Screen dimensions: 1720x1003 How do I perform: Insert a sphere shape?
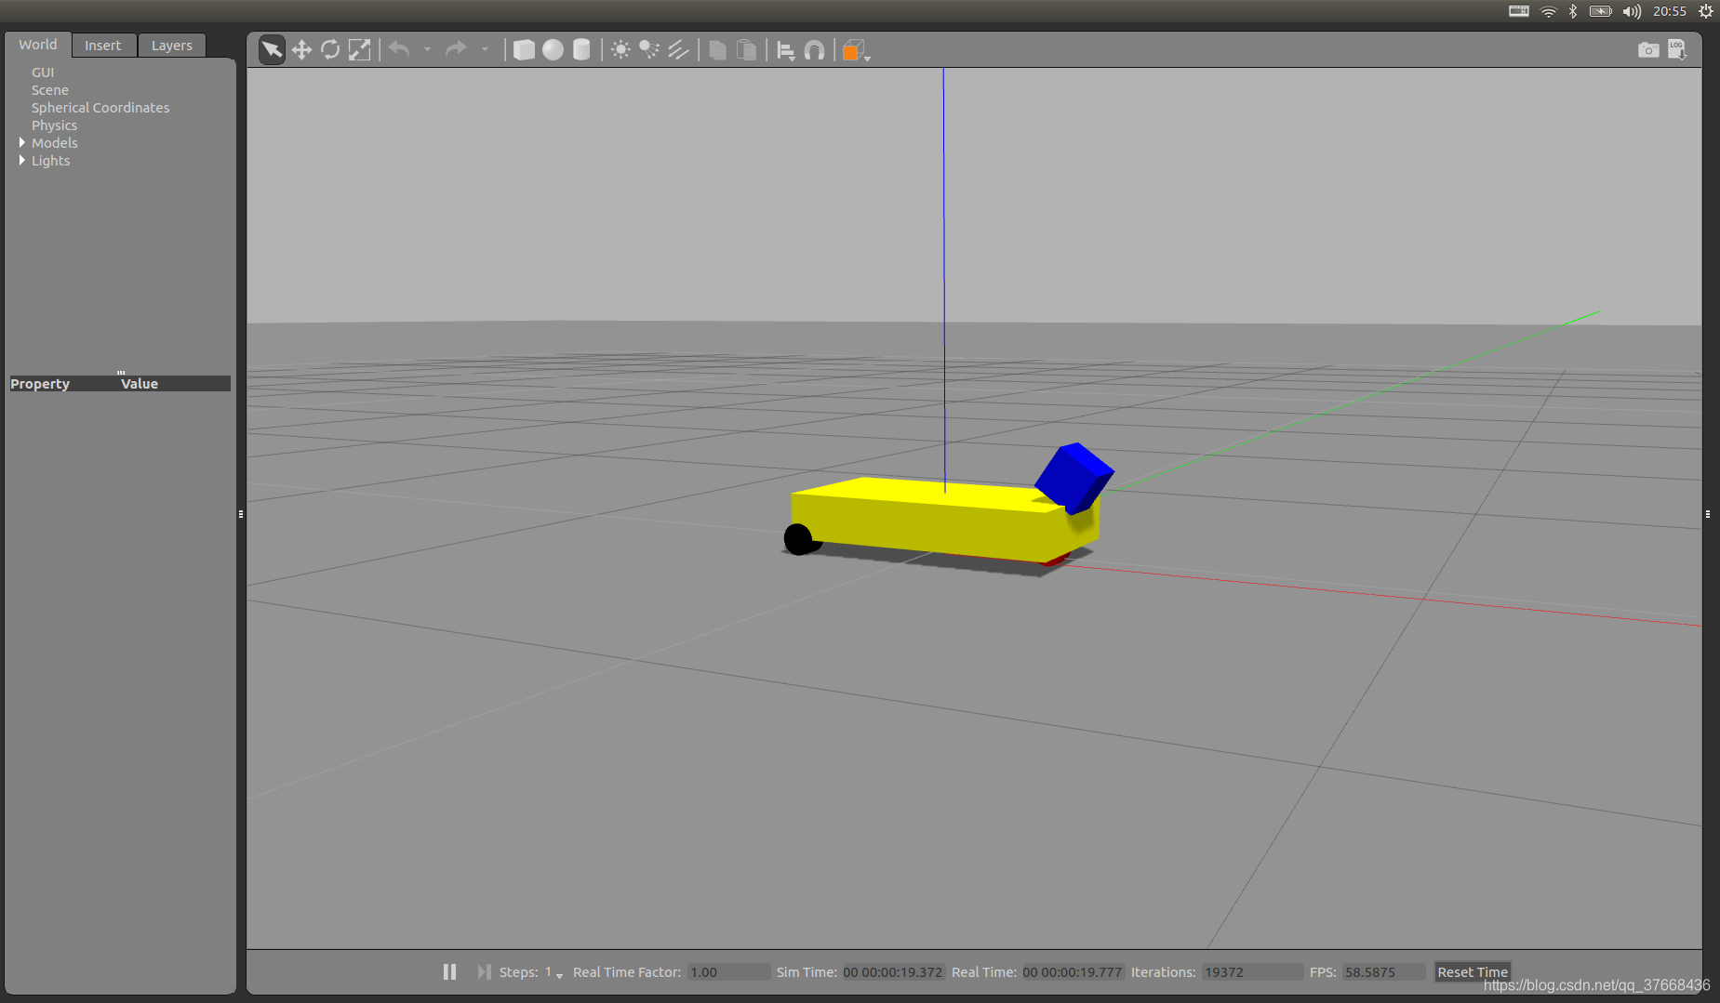[x=553, y=49]
